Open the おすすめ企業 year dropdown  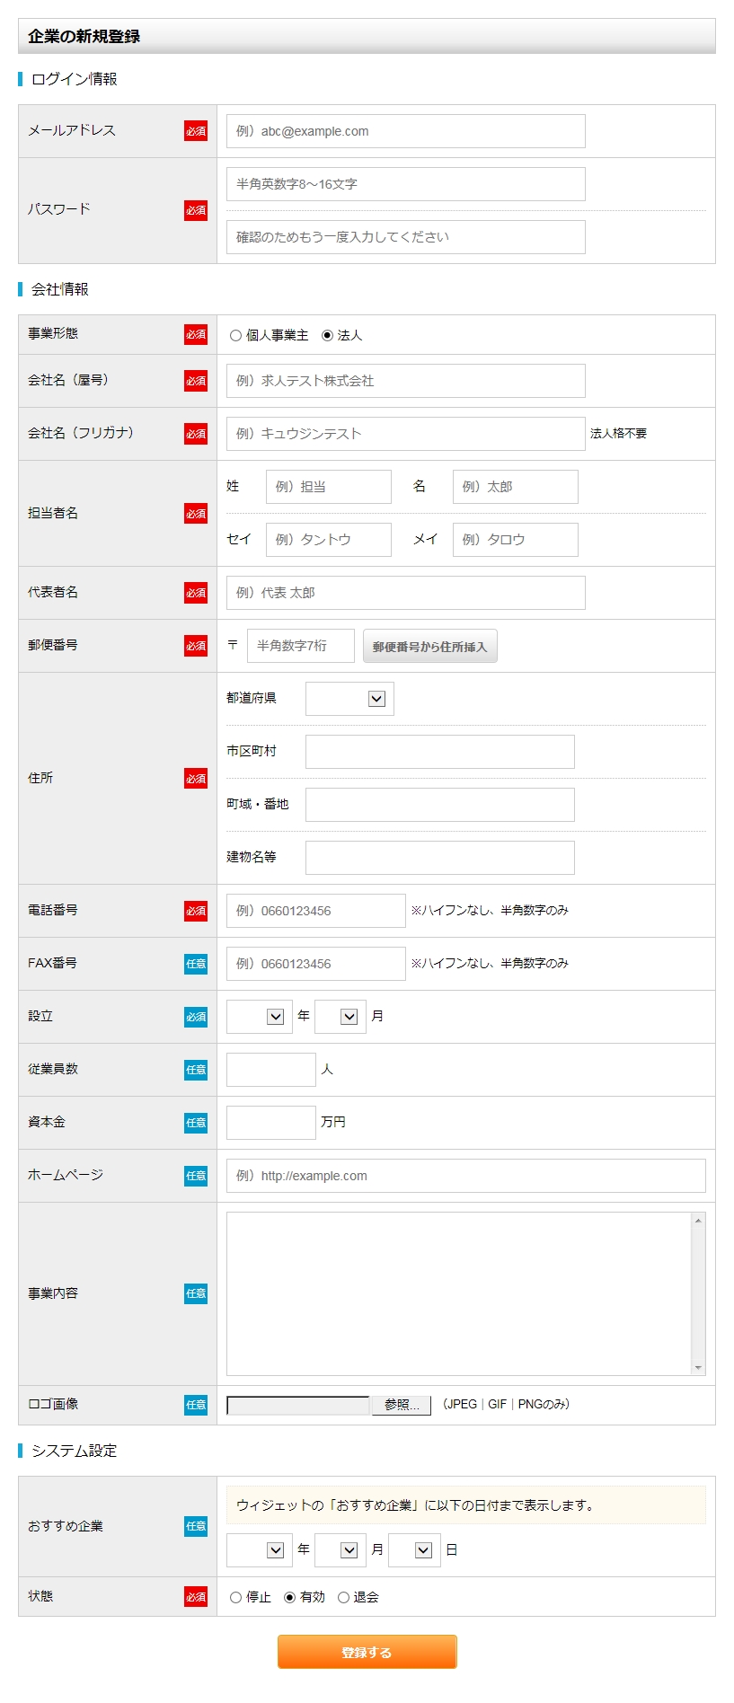pos(260,1550)
